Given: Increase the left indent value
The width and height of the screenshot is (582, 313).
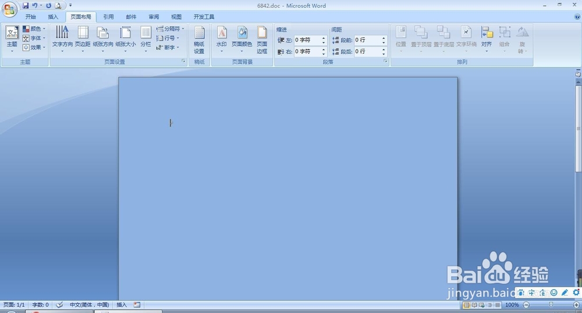Looking at the screenshot, I should pos(324,38).
